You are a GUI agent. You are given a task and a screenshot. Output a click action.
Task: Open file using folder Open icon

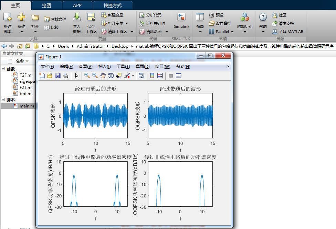point(35,17)
